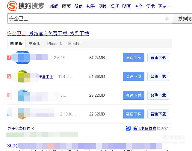Open the 英文 search category

pos(138,6)
